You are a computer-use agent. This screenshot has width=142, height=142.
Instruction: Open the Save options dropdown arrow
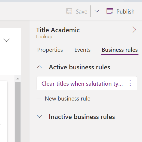pyautogui.click(x=97, y=11)
